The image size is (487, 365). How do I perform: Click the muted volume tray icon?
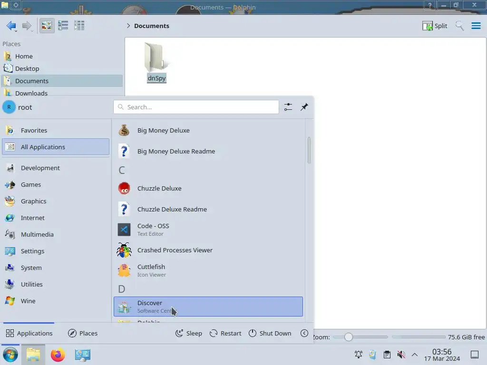[401, 355]
